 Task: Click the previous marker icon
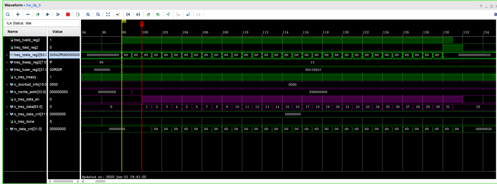point(178,14)
